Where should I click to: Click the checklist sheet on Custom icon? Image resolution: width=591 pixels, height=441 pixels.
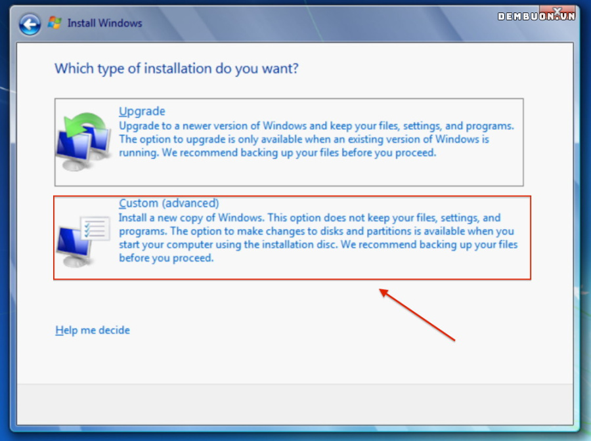(x=95, y=228)
